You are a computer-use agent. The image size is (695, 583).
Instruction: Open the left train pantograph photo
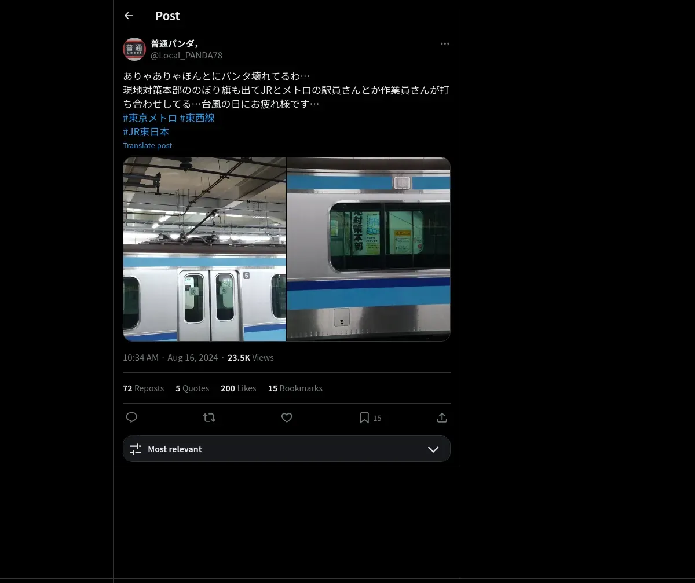(204, 249)
